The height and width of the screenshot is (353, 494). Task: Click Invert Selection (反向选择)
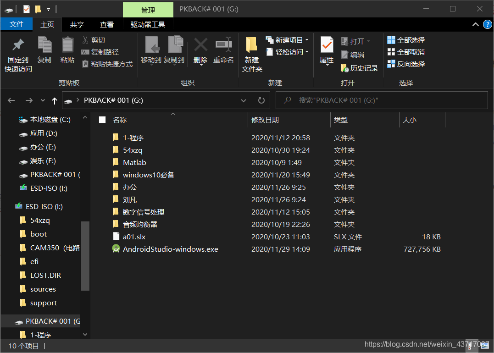406,64
